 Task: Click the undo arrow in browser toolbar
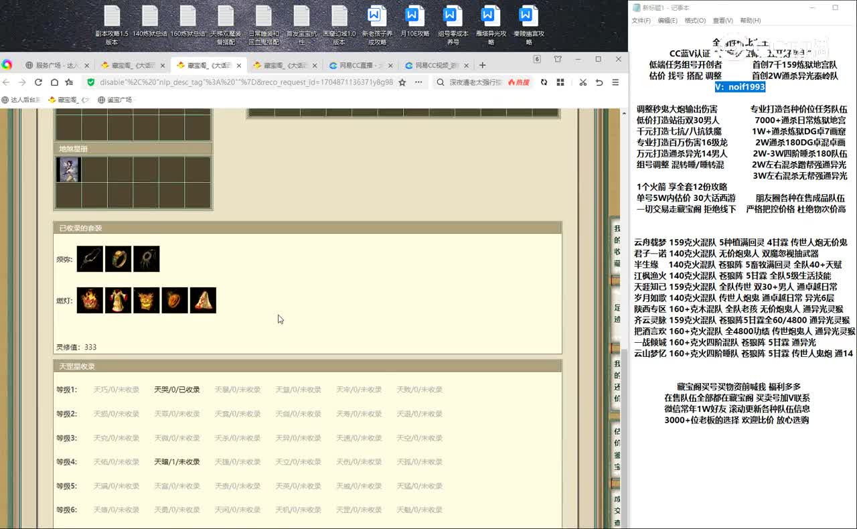[599, 82]
